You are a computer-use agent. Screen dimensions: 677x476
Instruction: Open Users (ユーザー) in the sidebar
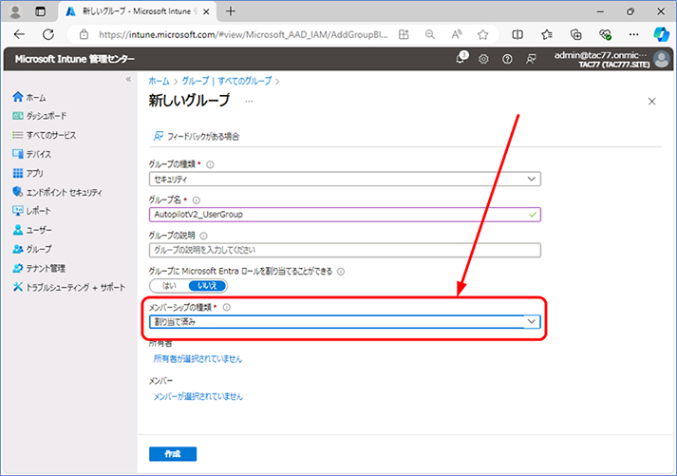coord(32,230)
